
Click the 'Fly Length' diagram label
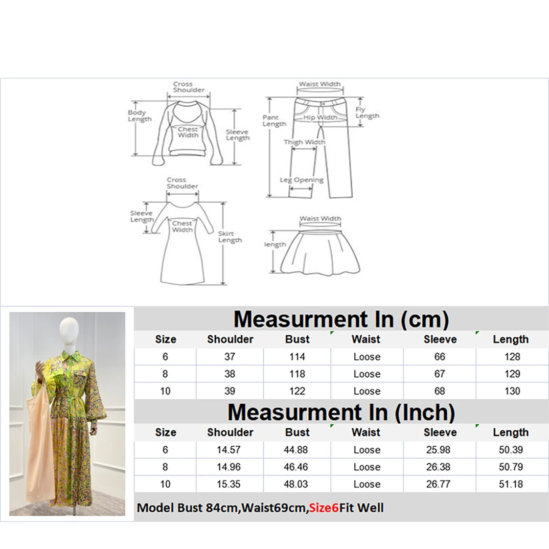pos(368,113)
